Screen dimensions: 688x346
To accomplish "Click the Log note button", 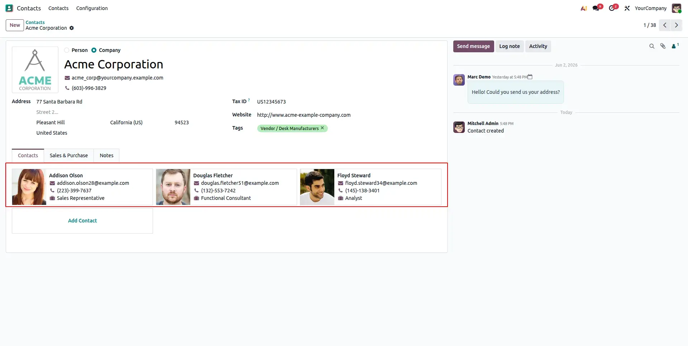I will pyautogui.click(x=510, y=46).
